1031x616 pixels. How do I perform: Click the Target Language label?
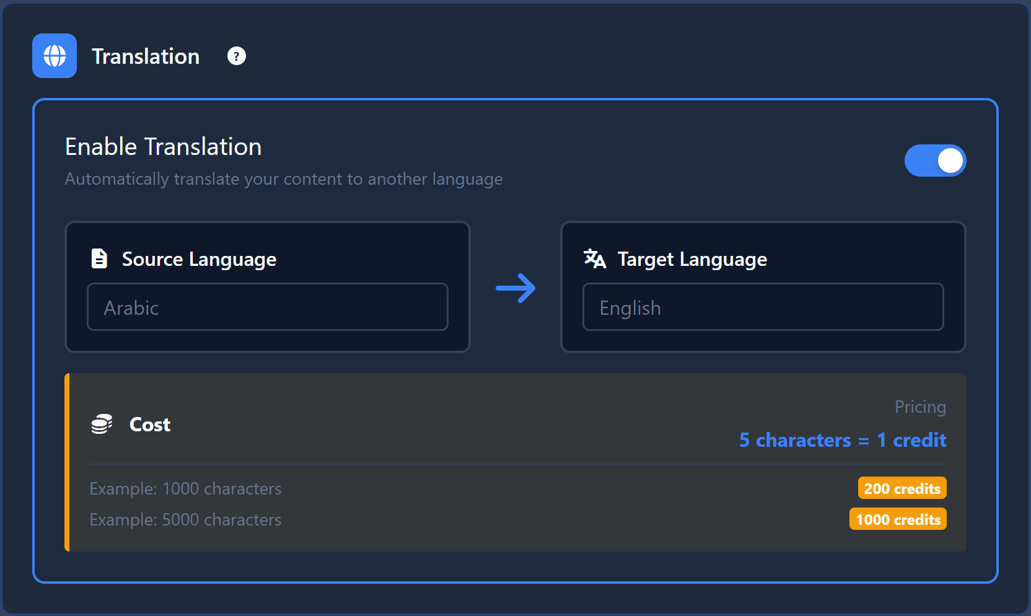pos(692,259)
